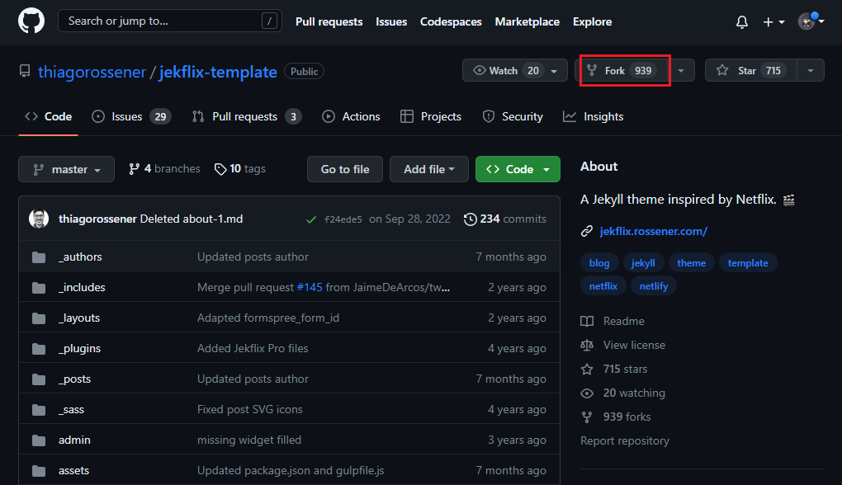Open the _layouts folder
The image size is (842, 485).
coord(79,318)
